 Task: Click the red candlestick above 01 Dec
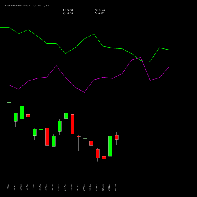coord(98,154)
